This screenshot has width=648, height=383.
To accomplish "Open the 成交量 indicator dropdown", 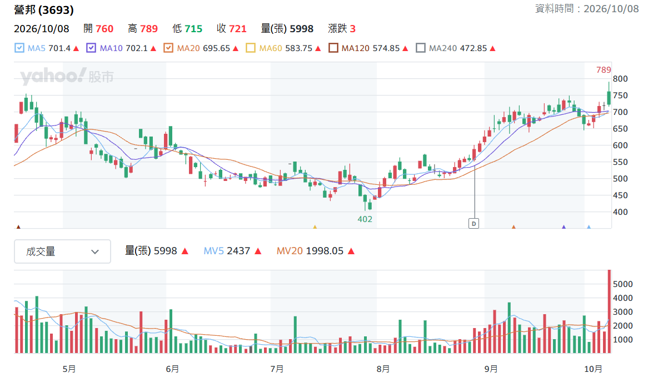I will (x=62, y=251).
